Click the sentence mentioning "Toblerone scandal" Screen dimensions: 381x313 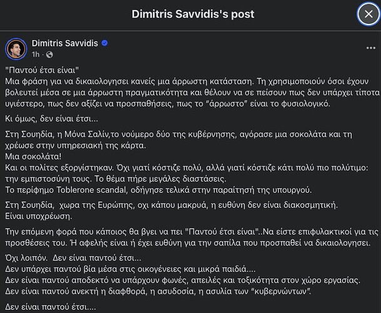tap(158, 190)
